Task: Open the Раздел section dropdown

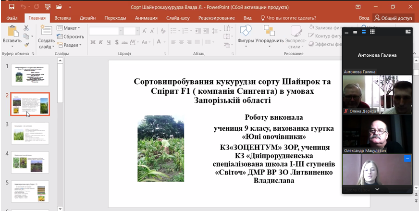Action: pos(70,45)
